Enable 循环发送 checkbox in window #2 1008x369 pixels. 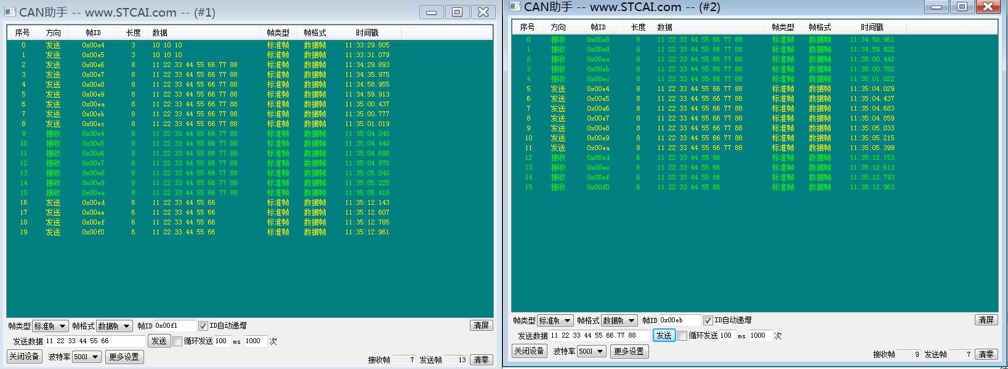point(682,336)
